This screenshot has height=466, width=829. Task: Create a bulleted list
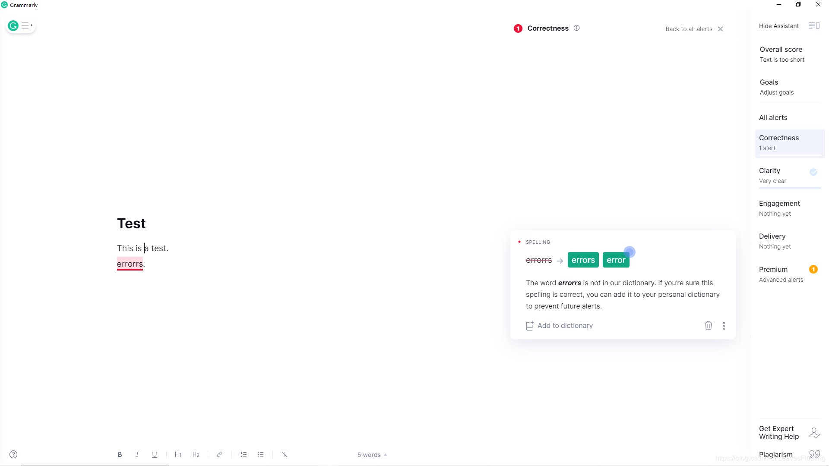pos(260,454)
